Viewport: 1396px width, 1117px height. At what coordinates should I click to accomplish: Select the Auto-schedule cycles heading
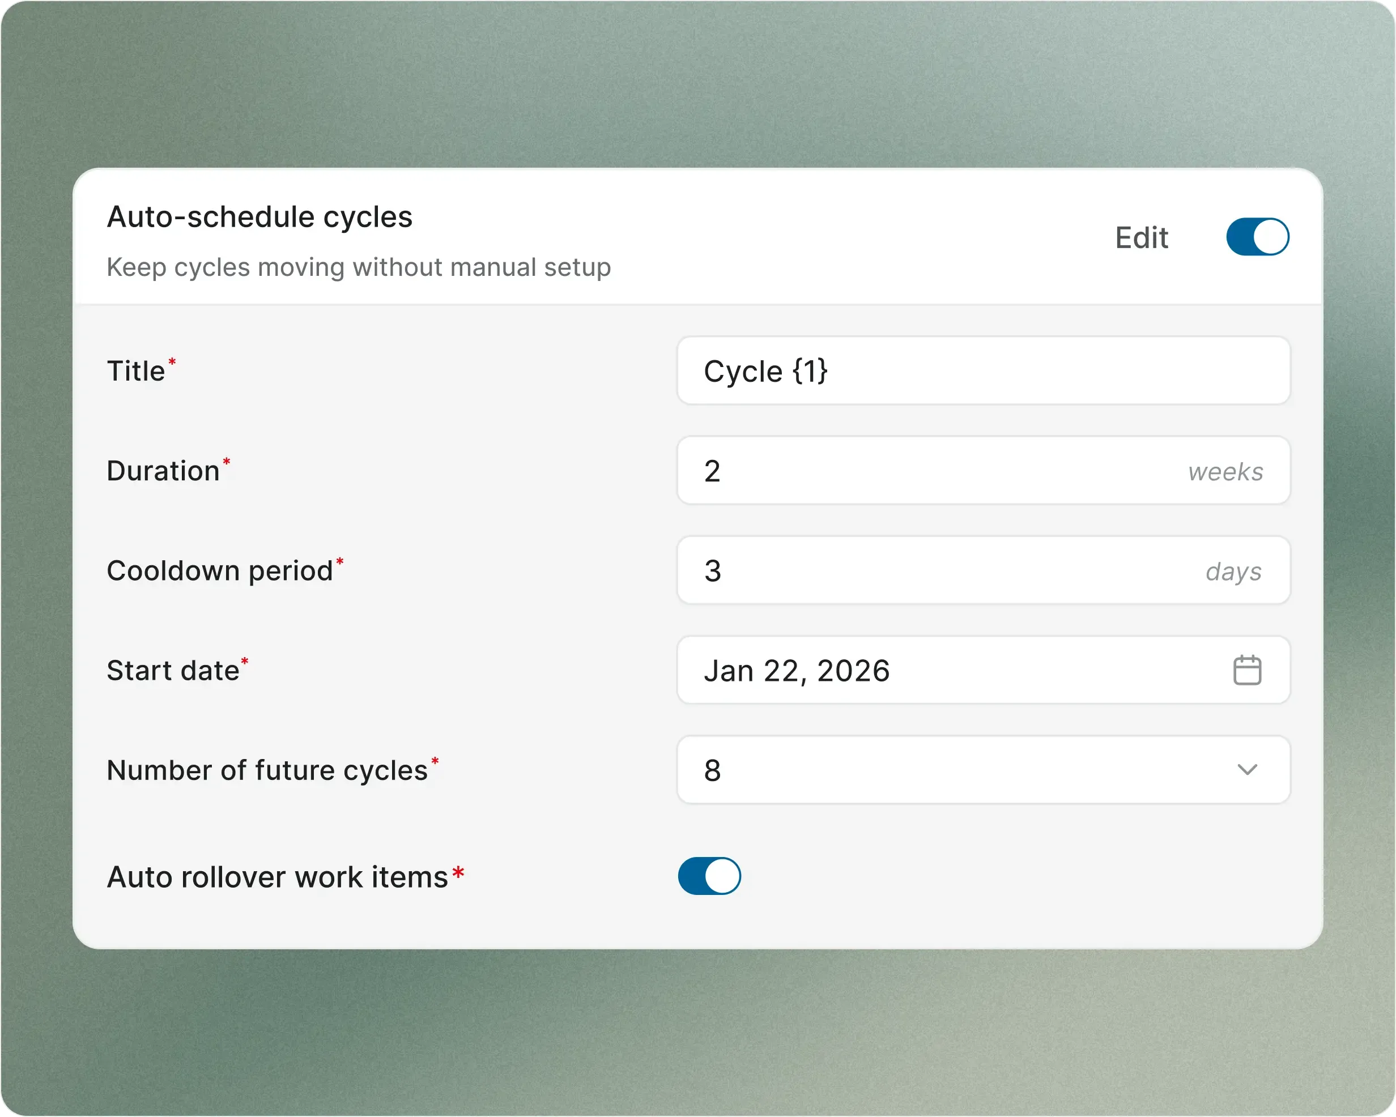coord(259,216)
